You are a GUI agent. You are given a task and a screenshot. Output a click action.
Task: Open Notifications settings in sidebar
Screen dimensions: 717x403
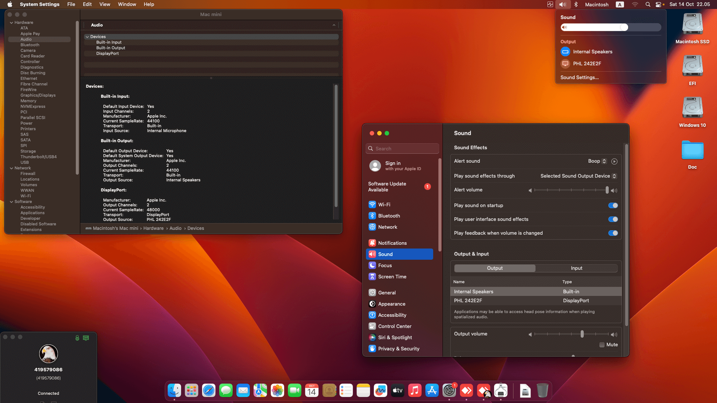tap(392, 243)
